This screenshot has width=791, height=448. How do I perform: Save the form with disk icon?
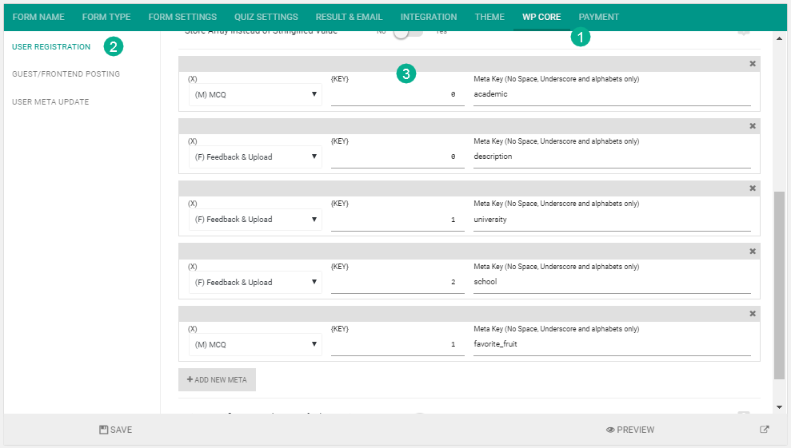click(x=115, y=430)
